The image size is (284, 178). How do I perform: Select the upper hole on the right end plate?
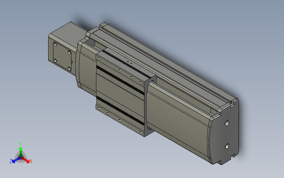pos(227,123)
